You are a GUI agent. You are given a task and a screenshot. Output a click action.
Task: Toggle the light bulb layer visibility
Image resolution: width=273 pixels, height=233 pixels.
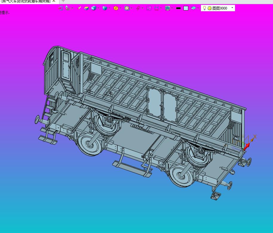coord(204,8)
